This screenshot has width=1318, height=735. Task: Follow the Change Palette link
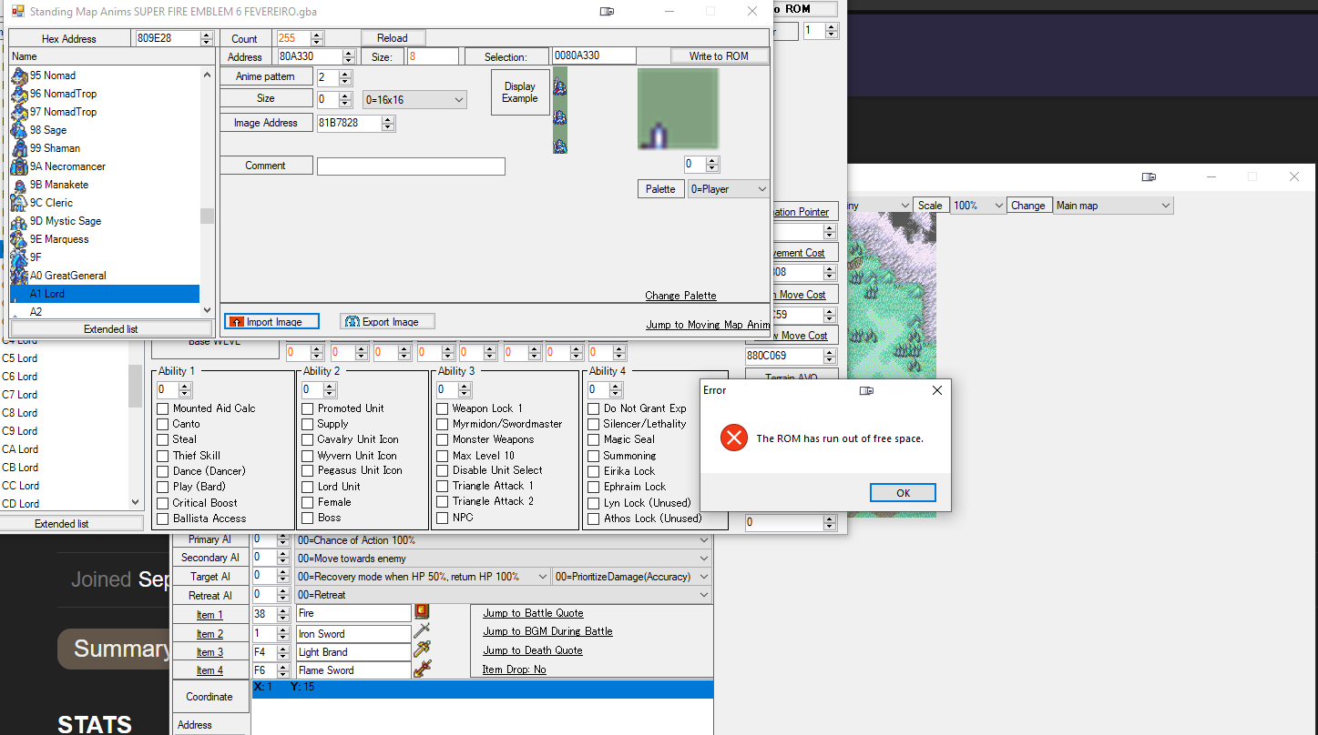pos(680,296)
